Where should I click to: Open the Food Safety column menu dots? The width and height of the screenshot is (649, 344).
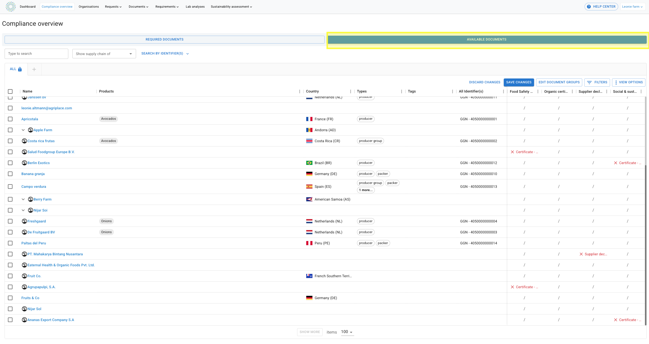[538, 91]
